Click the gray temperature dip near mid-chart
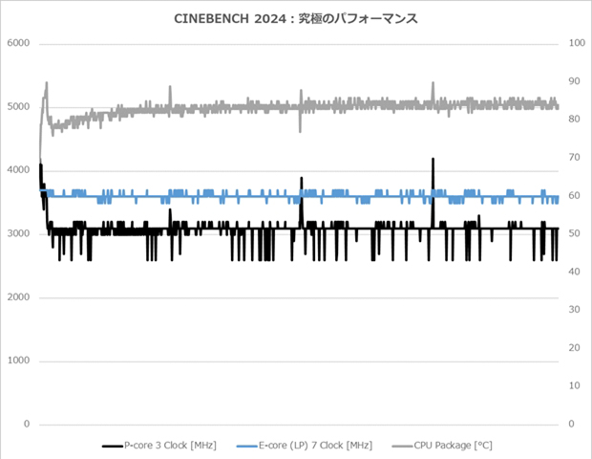This screenshot has height=459, width=592. 300,130
